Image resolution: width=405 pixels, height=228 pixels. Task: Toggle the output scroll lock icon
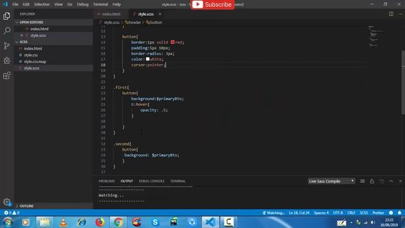(372, 181)
